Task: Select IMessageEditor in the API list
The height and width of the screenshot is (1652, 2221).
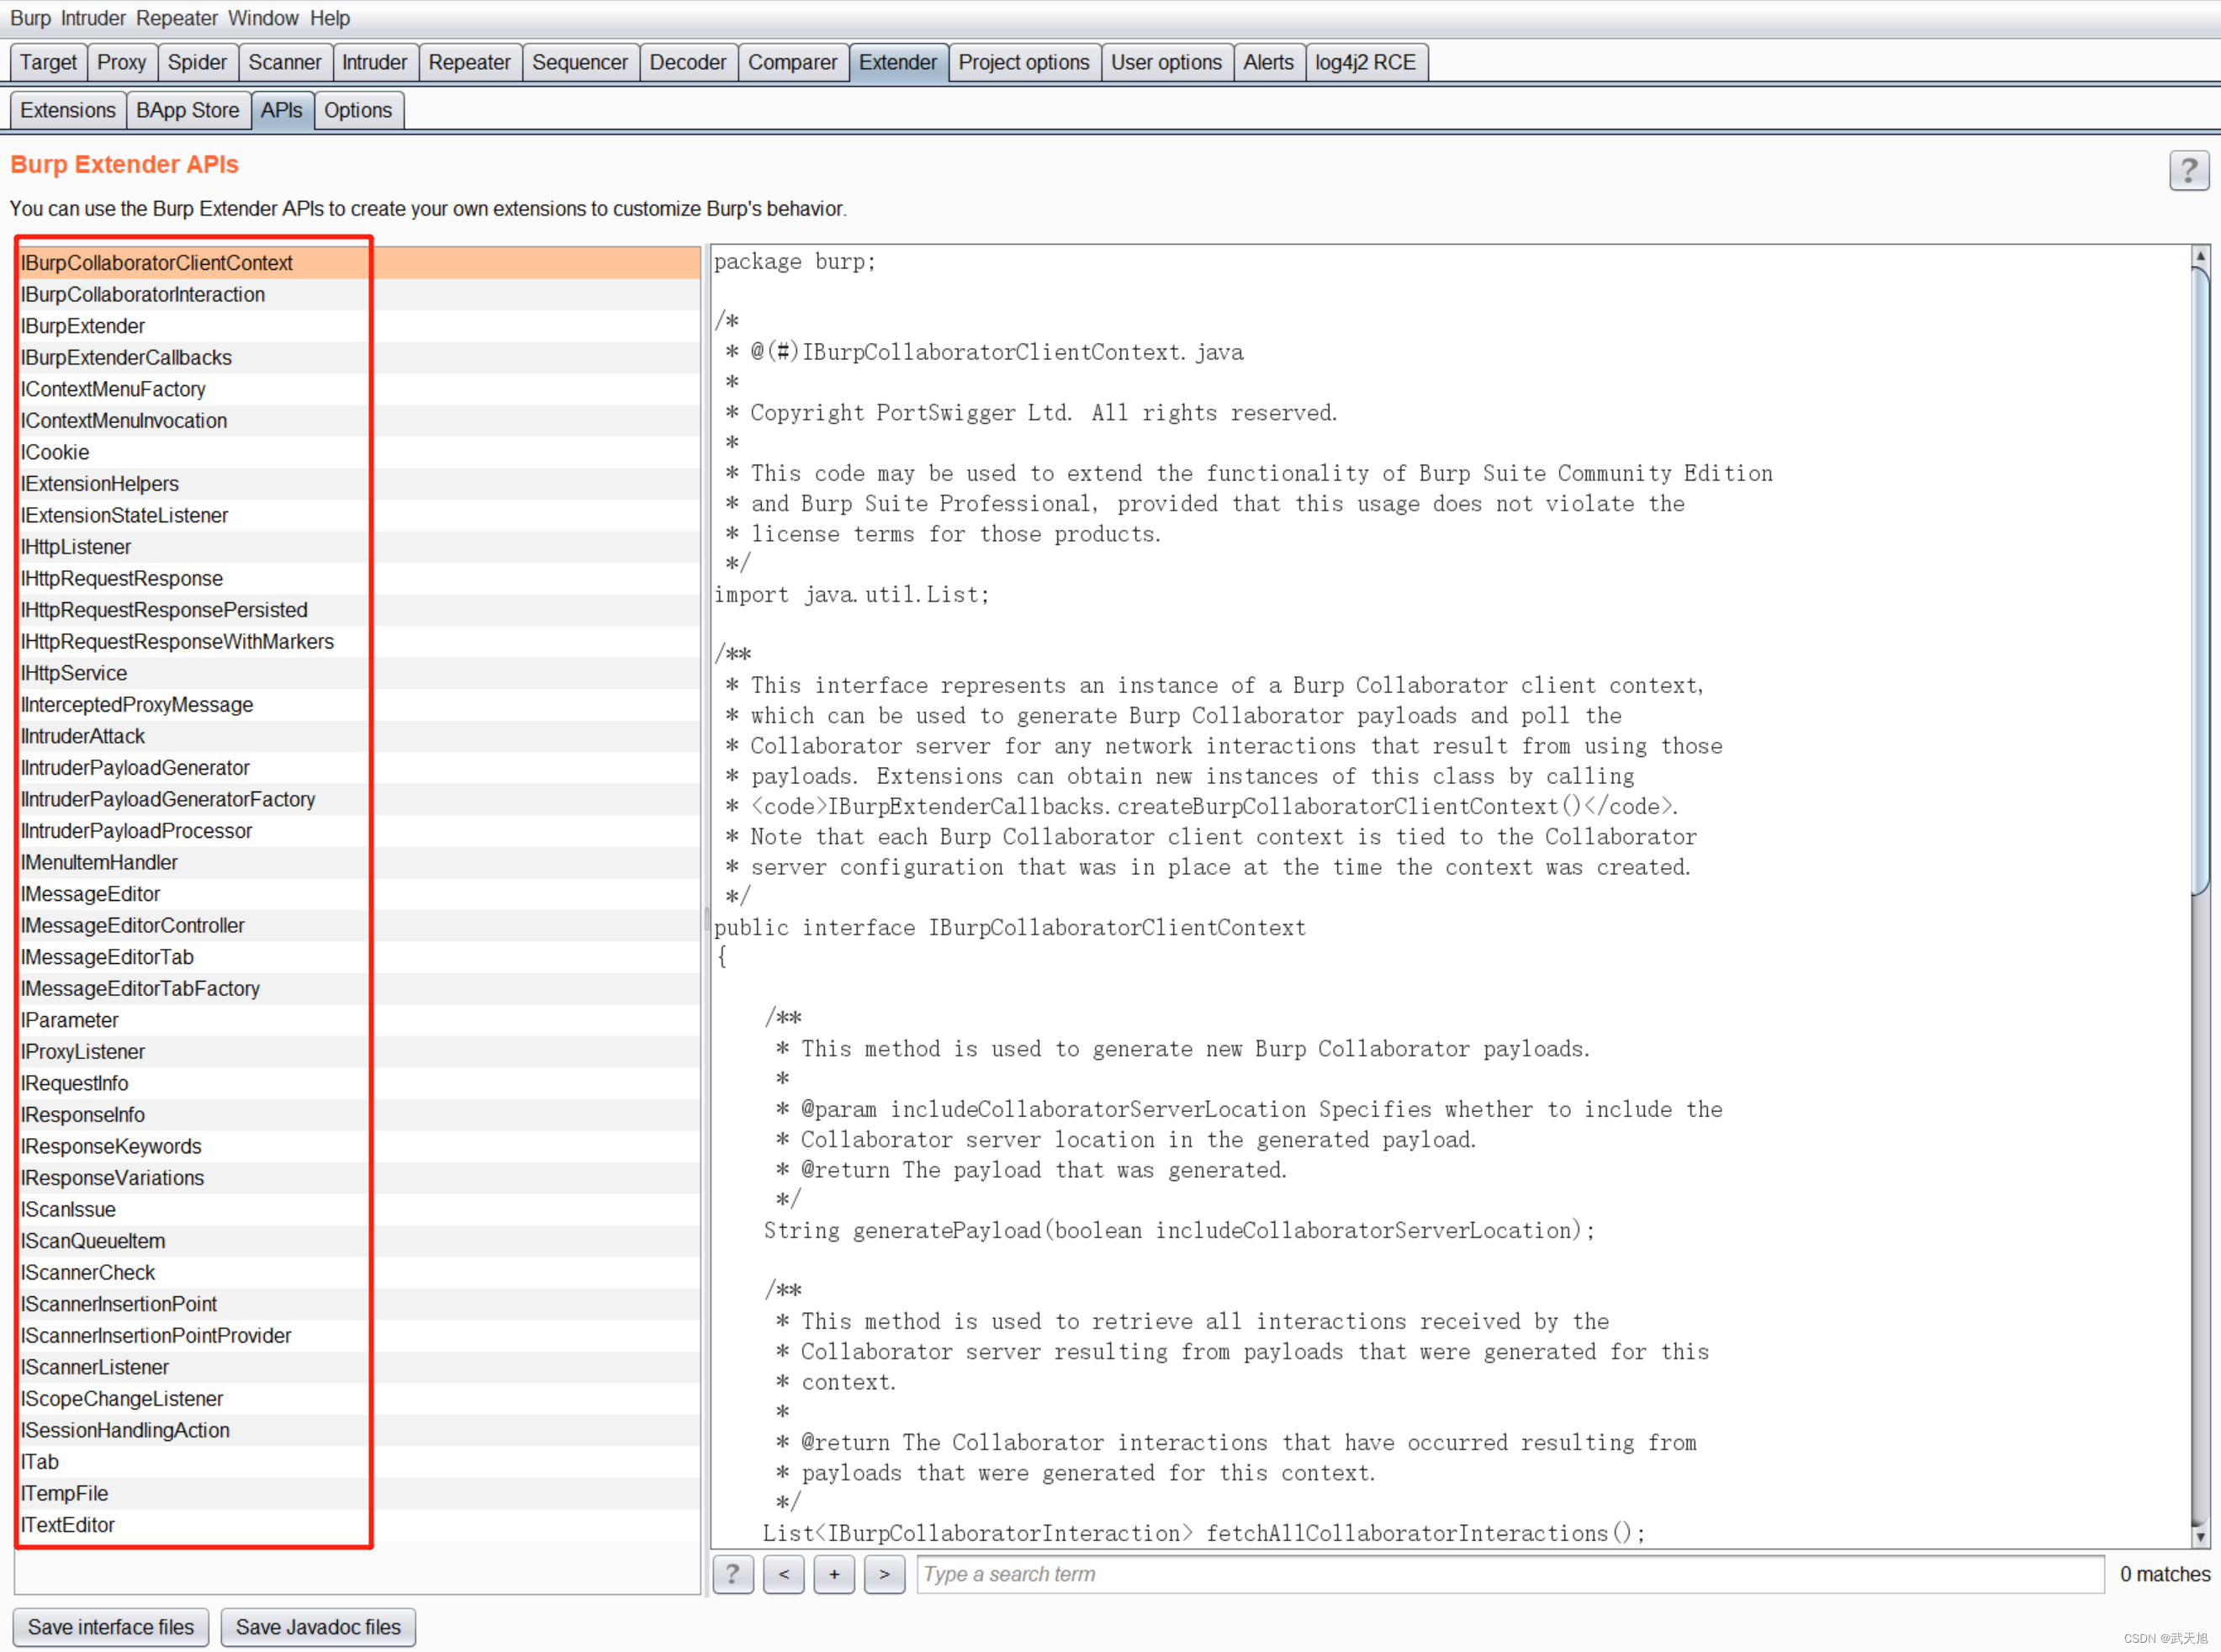Action: click(359, 894)
